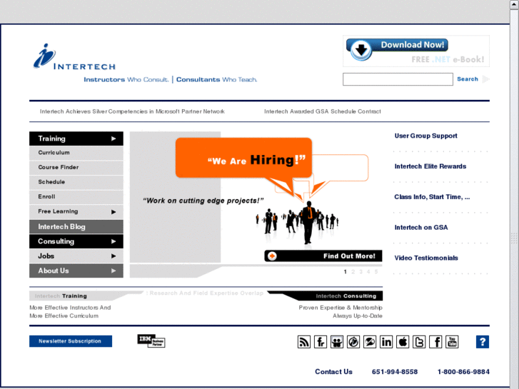The width and height of the screenshot is (519, 389).
Task: Click the IBM Business Partner logo
Action: click(x=151, y=340)
